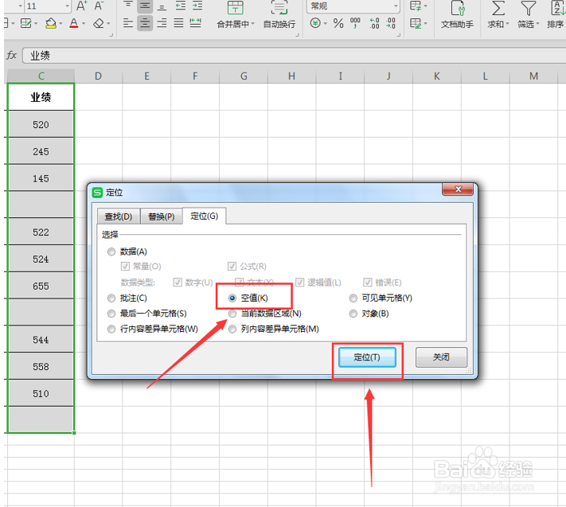This screenshot has width=566, height=507.
Task: Open the 合并居中 dropdown arrow
Action: pos(253,24)
